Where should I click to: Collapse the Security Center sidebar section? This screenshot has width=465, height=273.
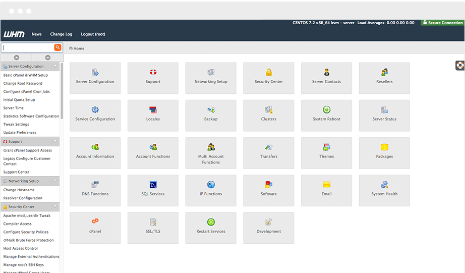point(55,207)
